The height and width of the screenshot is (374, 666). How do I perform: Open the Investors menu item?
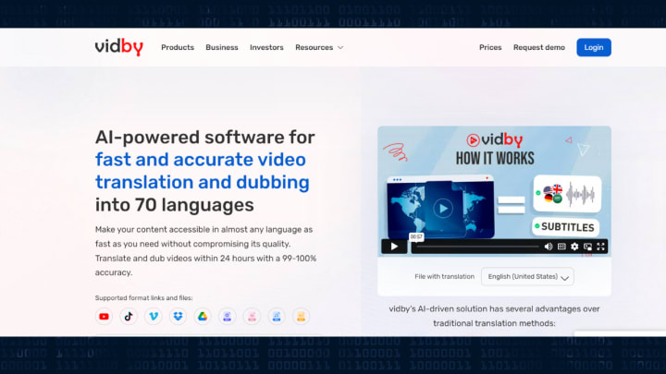pyautogui.click(x=266, y=47)
